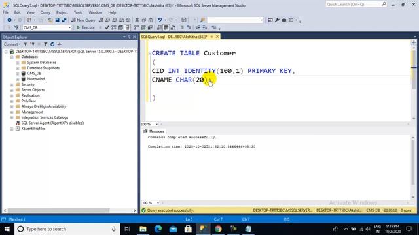Select SQL Server Agent tree item

(52, 123)
